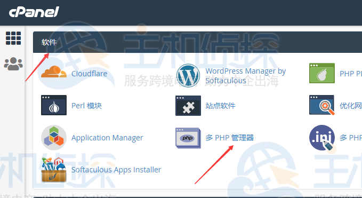
Task: Open WordPress Manager by Softaculous link
Action: pyautogui.click(x=246, y=76)
